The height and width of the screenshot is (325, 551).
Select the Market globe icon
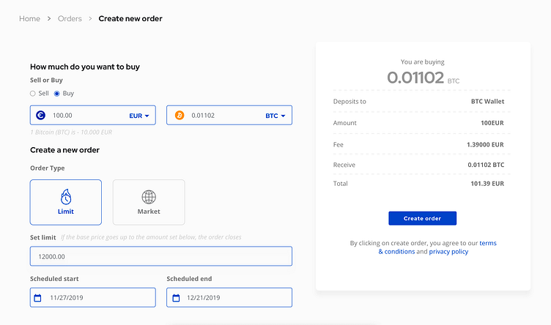[x=149, y=197]
